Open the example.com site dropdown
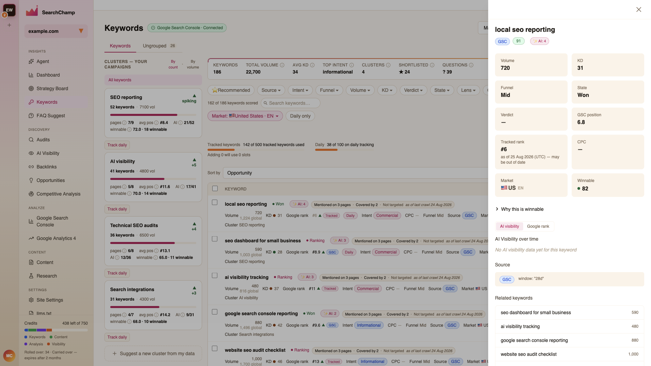The width and height of the screenshot is (651, 366). pos(56,31)
